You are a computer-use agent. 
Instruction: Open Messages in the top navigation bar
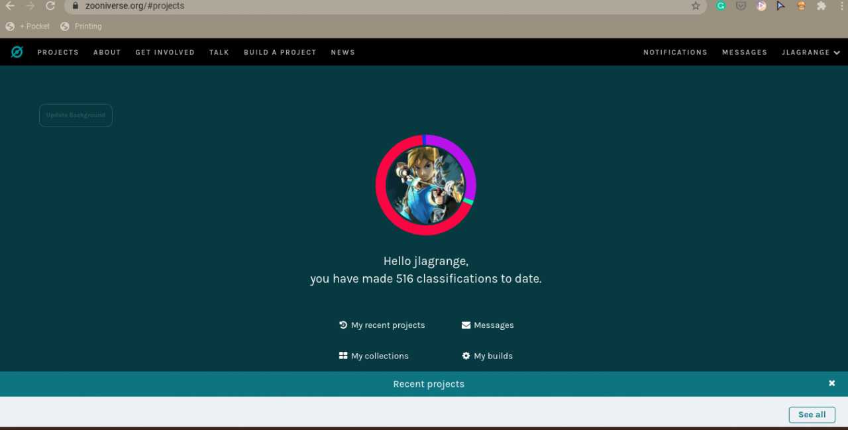[745, 52]
